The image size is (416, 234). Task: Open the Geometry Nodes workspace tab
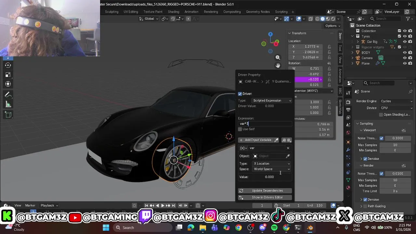258,12
